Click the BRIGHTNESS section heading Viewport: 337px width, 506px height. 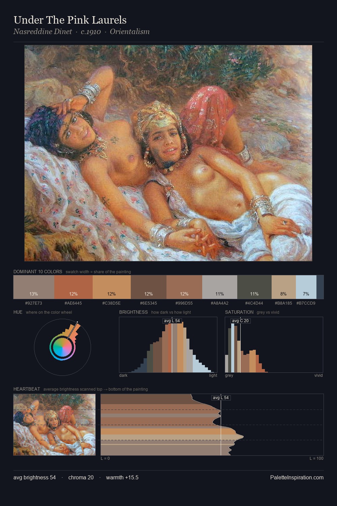click(133, 312)
